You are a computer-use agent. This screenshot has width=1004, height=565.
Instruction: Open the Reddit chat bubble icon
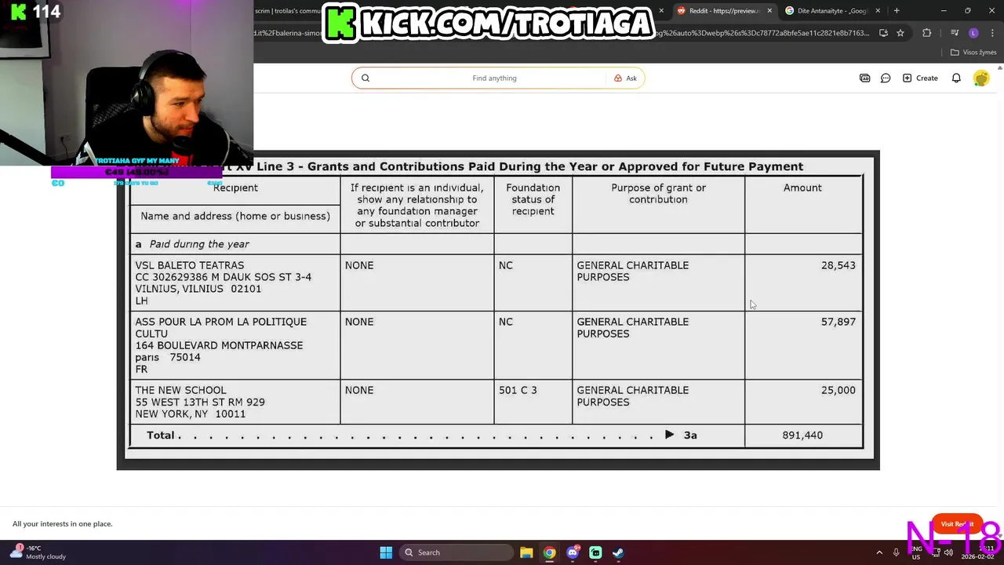[886, 78]
